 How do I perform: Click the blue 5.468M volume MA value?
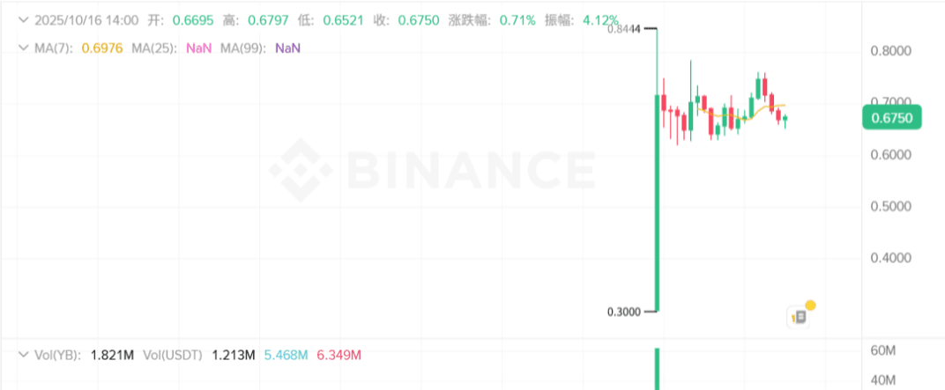(287, 355)
